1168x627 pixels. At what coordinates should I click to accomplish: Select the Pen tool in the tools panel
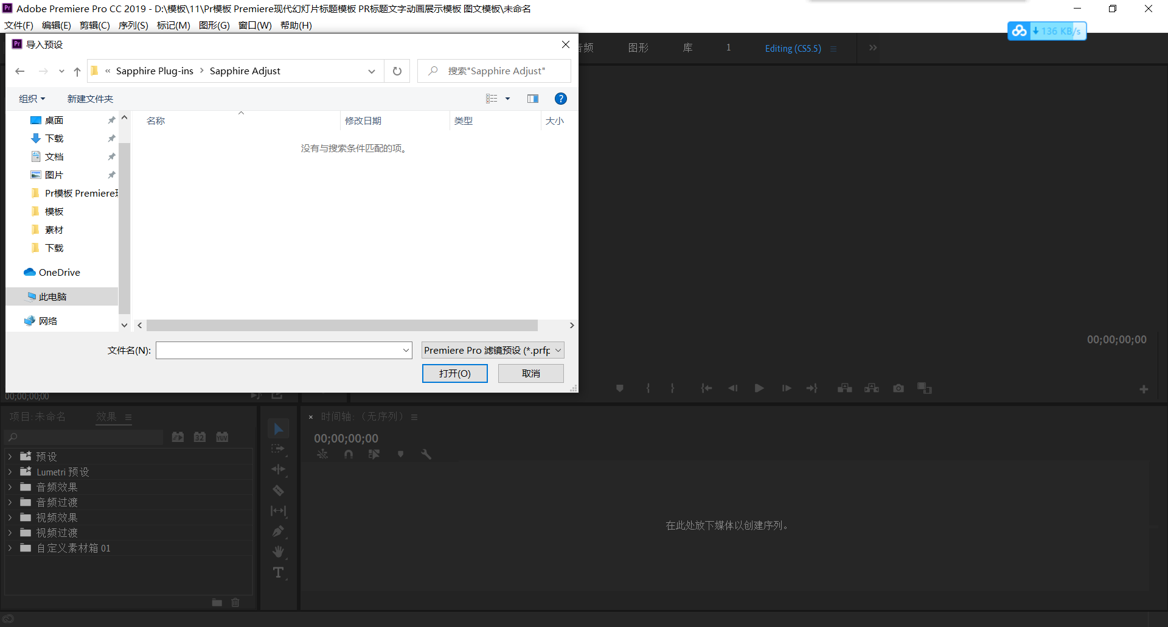(x=278, y=531)
